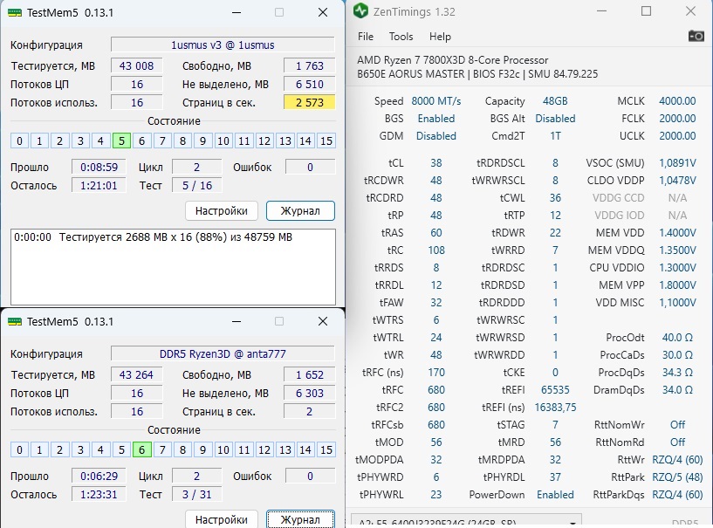Click the camera screenshot icon in ZenTimings
This screenshot has width=713, height=528.
[696, 36]
